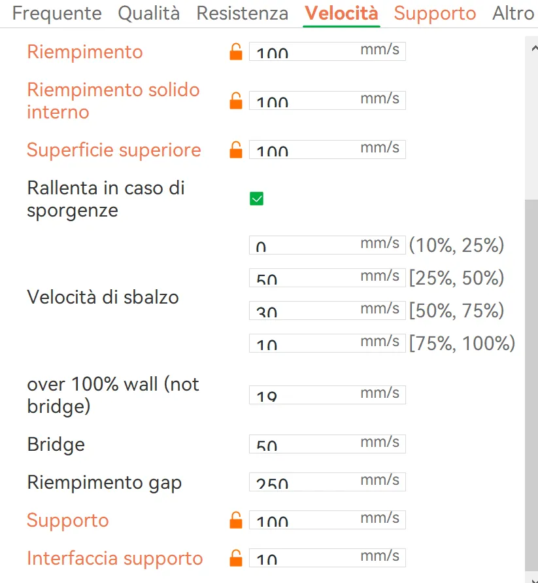538x583 pixels.
Task: Switch to the Qualità tab
Action: click(149, 13)
